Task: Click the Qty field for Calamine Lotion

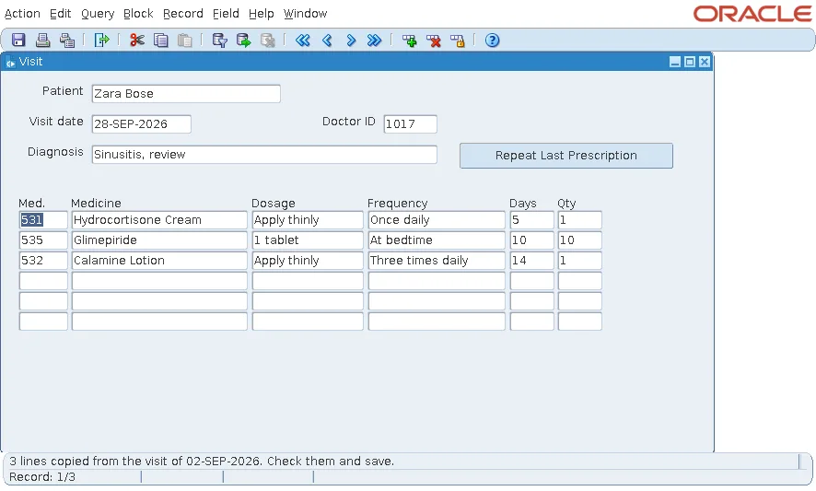Action: tap(579, 261)
